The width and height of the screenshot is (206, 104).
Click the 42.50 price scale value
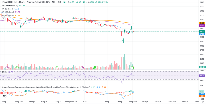pos(202,42)
